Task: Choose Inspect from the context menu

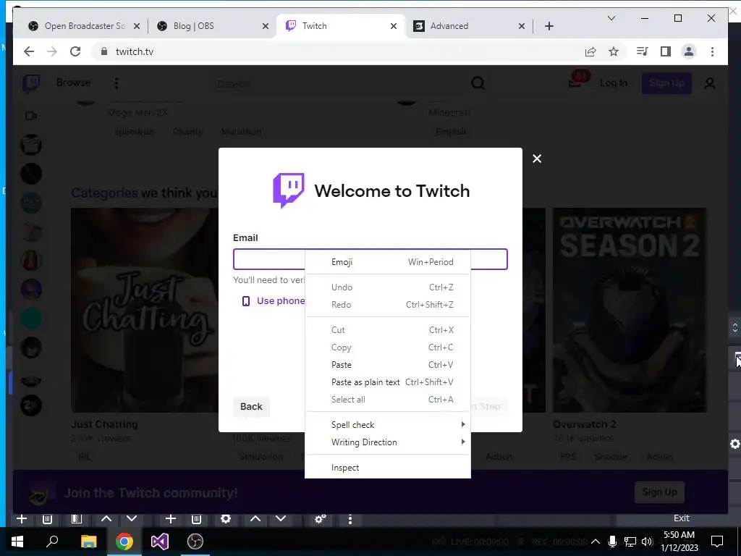Action: pos(388,468)
